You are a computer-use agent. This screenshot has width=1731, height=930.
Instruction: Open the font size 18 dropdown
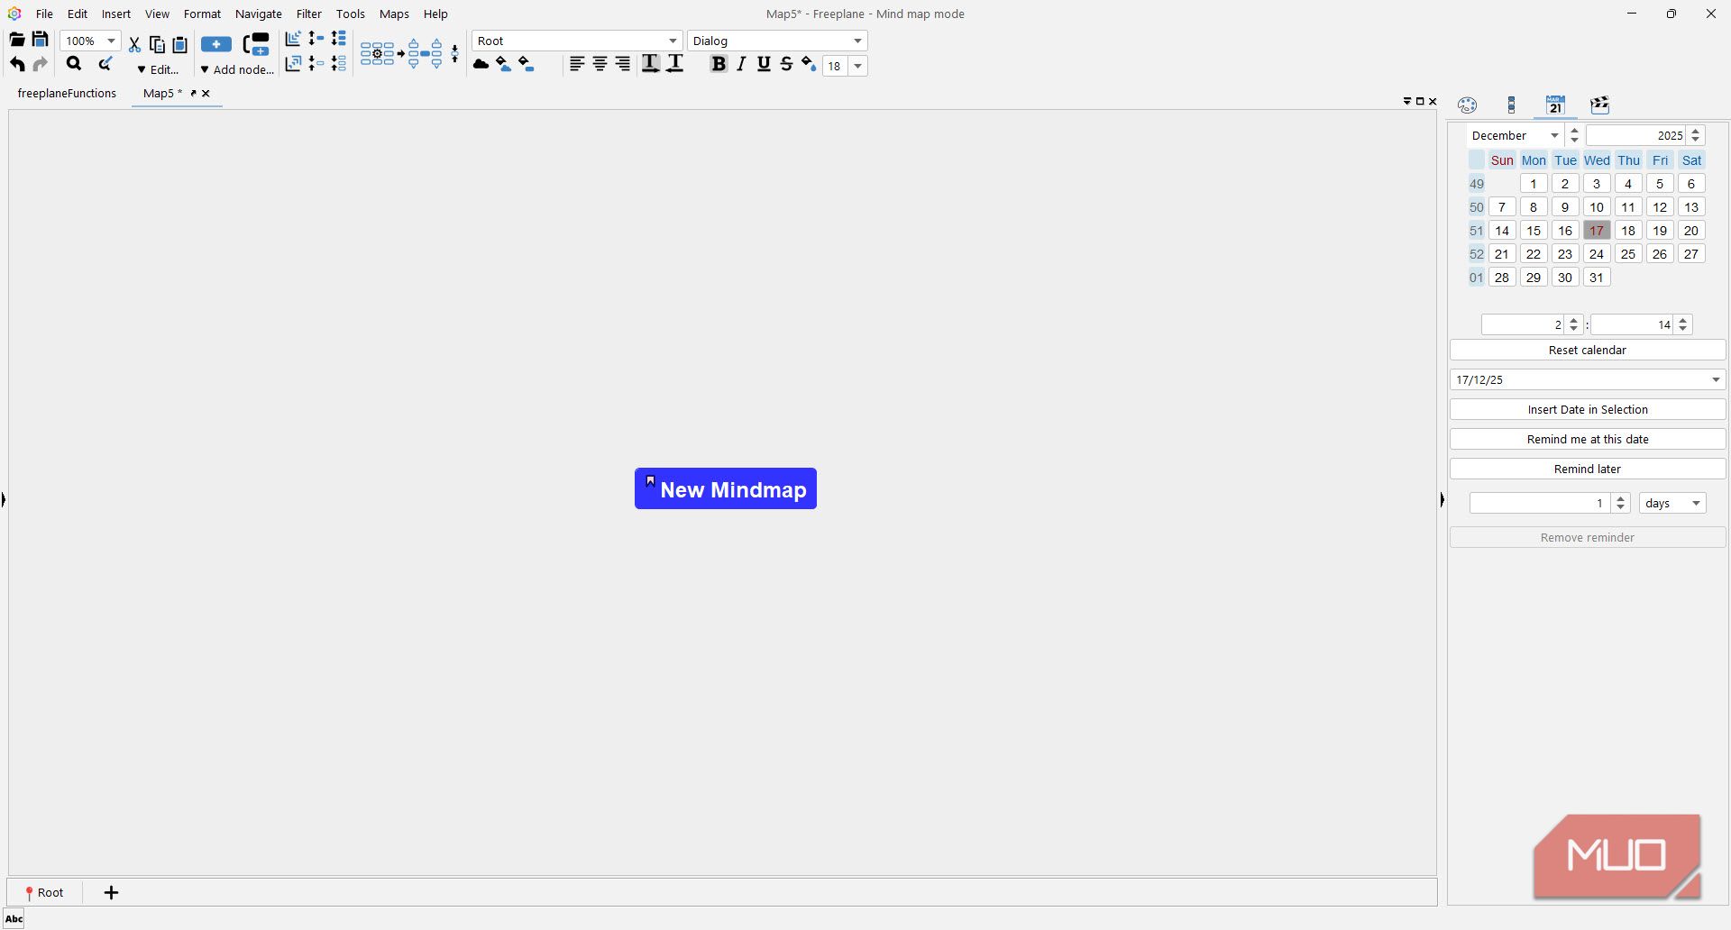[857, 66]
